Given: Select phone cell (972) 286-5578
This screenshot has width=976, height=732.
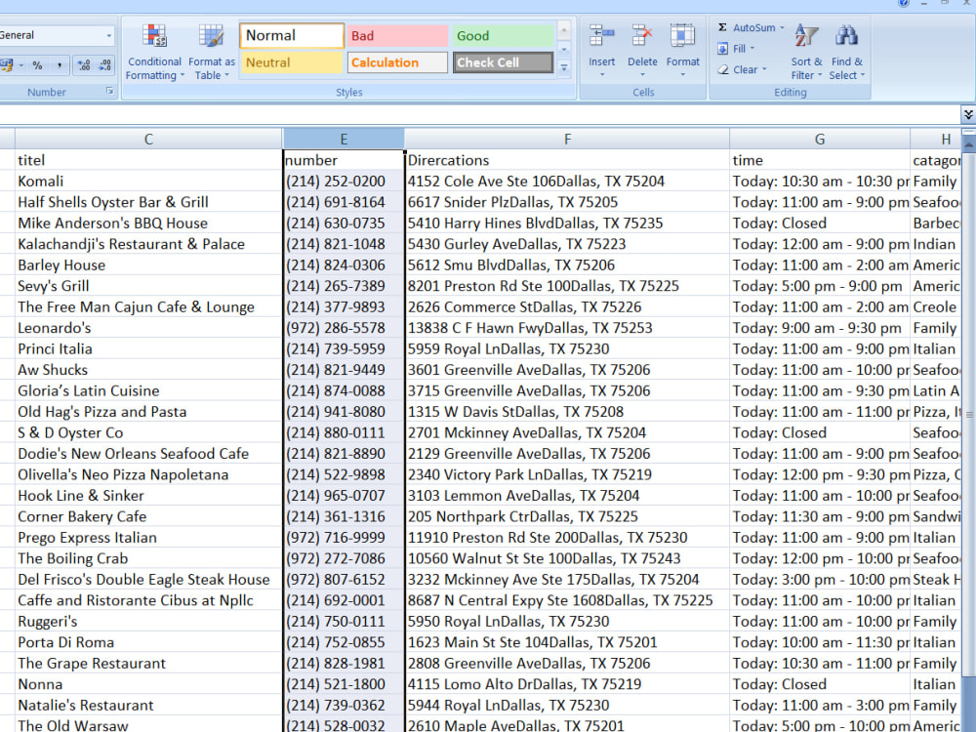Looking at the screenshot, I should tap(344, 328).
